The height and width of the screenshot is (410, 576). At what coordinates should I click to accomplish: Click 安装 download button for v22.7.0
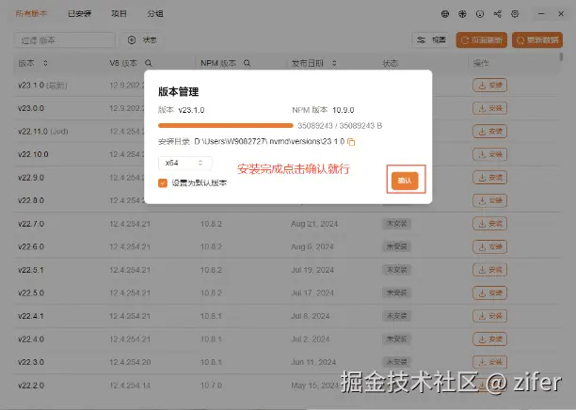tap(489, 224)
